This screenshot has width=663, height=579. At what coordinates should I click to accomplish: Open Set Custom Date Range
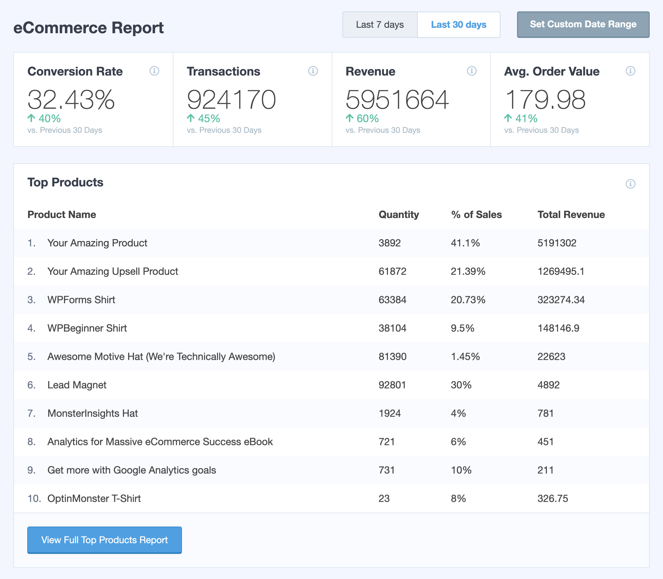point(583,24)
